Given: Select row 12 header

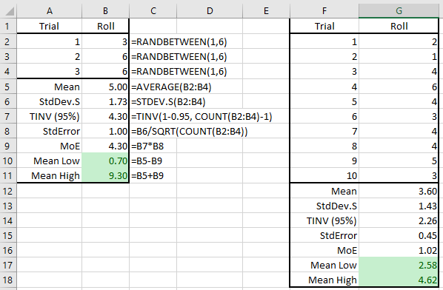Looking at the screenshot, I should pyautogui.click(x=8, y=191).
